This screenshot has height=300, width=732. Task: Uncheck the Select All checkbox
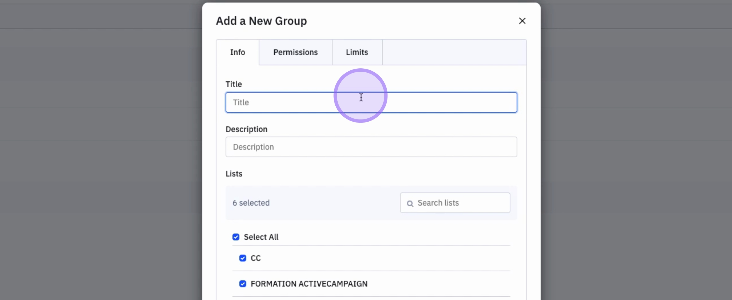tap(236, 237)
